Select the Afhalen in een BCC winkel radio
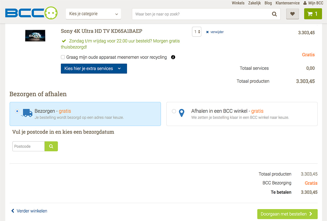The height and width of the screenshot is (221, 327). tap(174, 111)
